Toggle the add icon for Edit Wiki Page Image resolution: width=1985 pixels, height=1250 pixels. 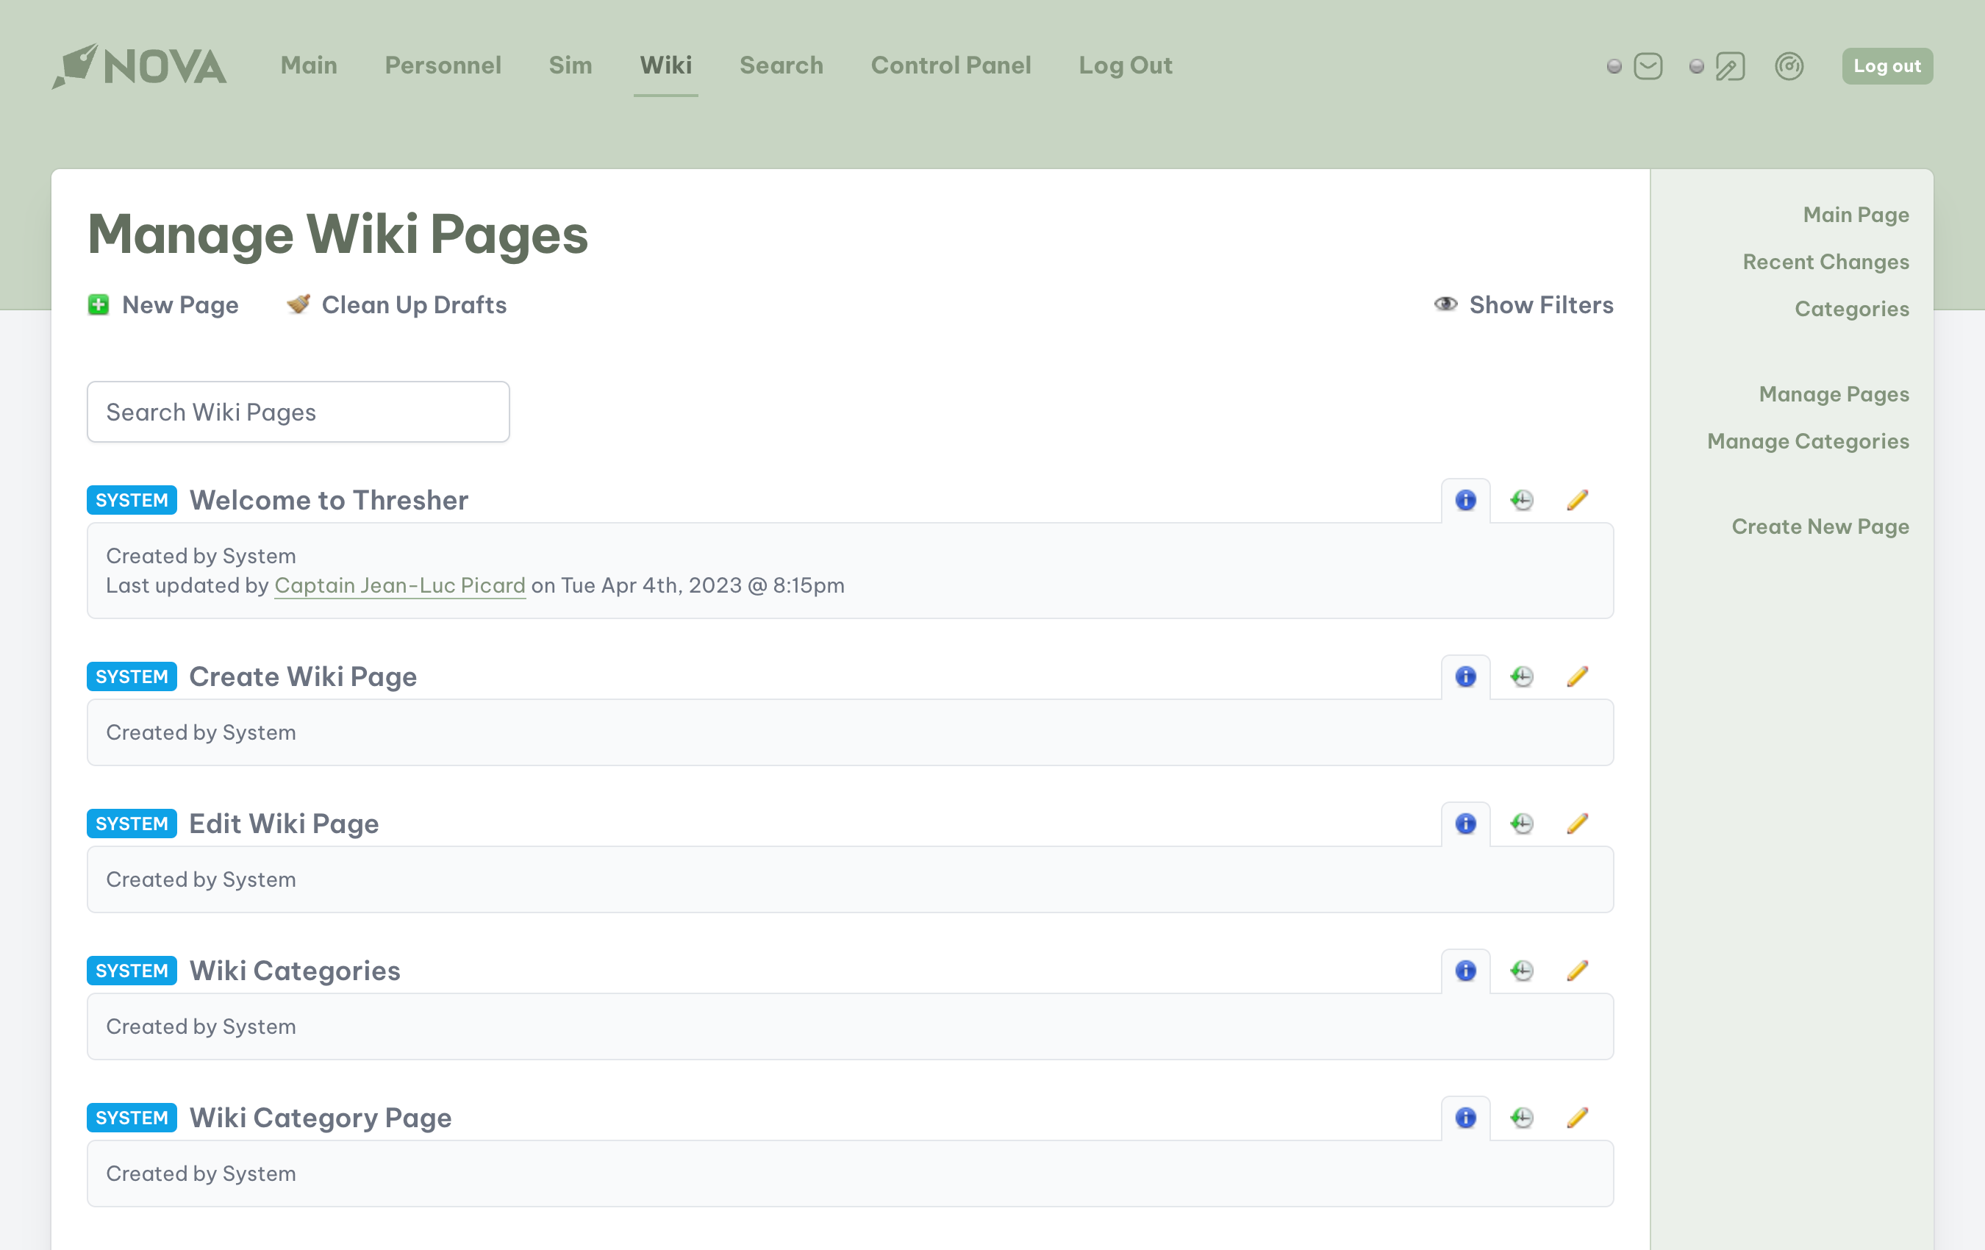coord(1522,822)
